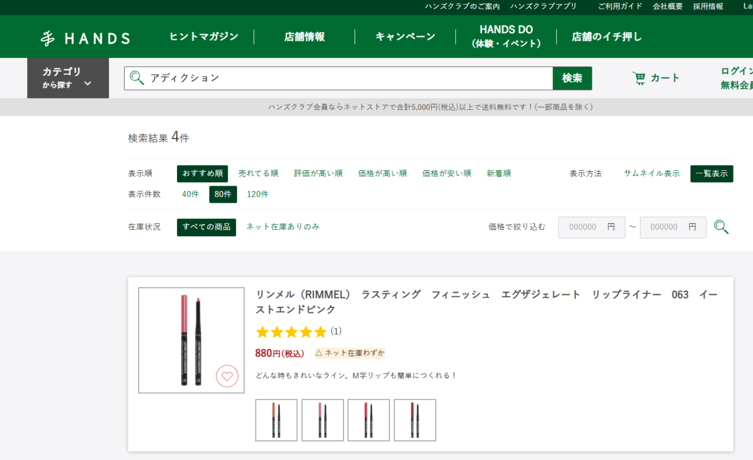Click the 検索結果 4件 text
The height and width of the screenshot is (460, 753).
tap(159, 138)
